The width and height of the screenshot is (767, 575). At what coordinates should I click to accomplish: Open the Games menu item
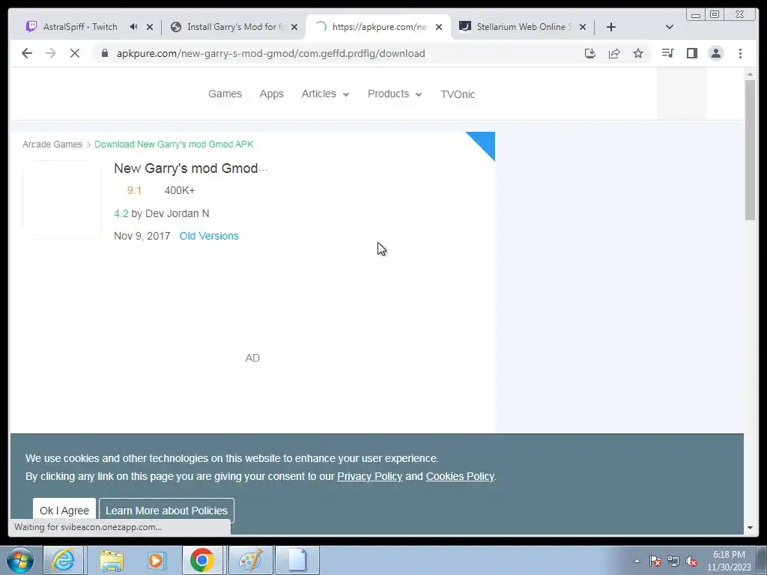point(225,94)
